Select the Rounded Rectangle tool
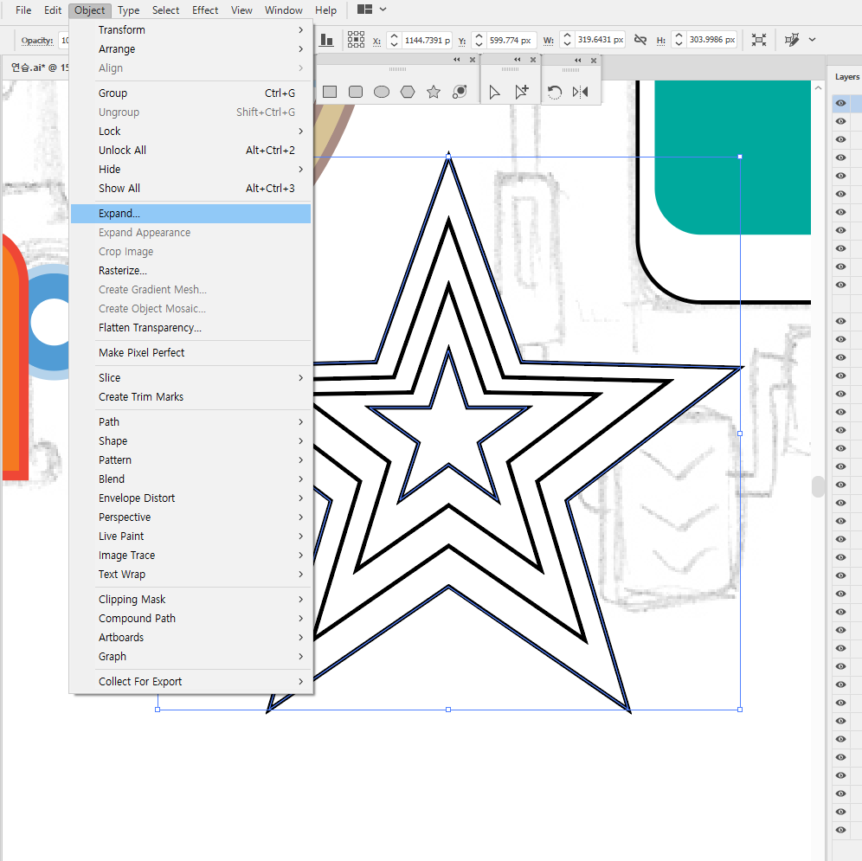This screenshot has width=862, height=861. (x=356, y=92)
